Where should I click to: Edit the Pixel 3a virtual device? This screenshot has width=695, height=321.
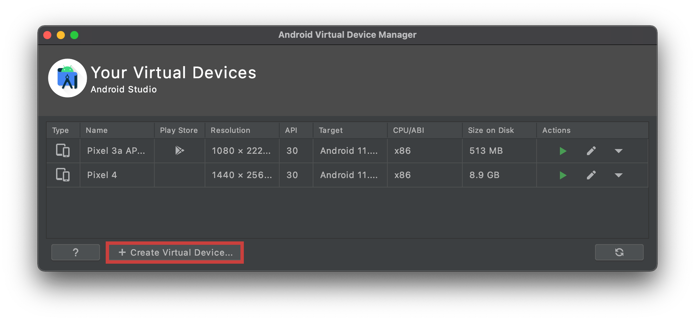(x=591, y=151)
